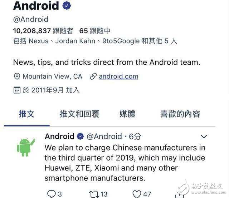View the 65 跟隨中 list
229x198 pixels.
click(x=95, y=31)
